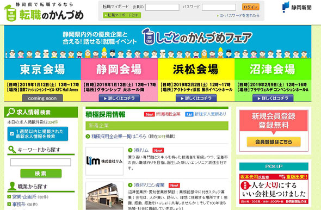Open the 静岡新聞 logo link
The image size is (321, 210).
pos(297,7)
